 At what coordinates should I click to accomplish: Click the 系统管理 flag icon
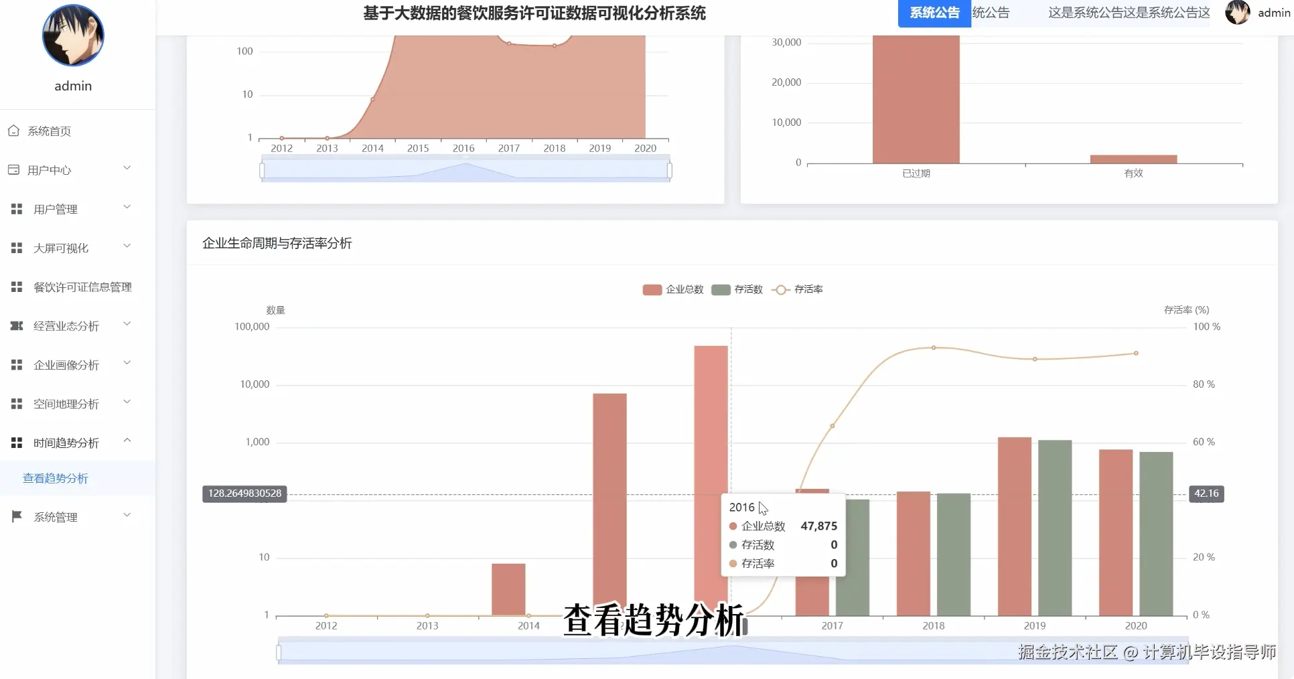(17, 516)
